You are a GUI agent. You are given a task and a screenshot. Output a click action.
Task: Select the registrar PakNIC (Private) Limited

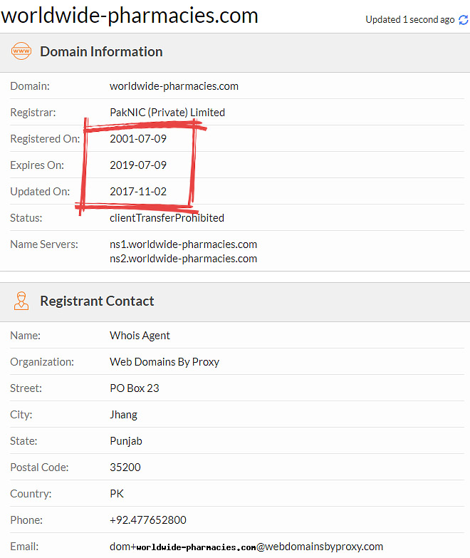point(167,113)
